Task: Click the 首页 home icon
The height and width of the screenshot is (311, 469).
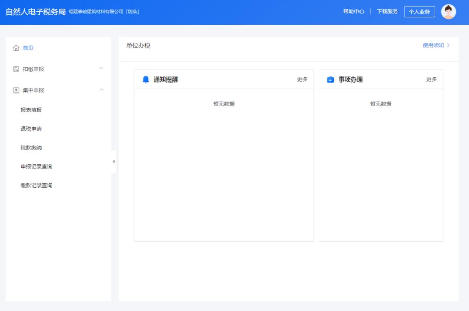Action: tap(16, 48)
